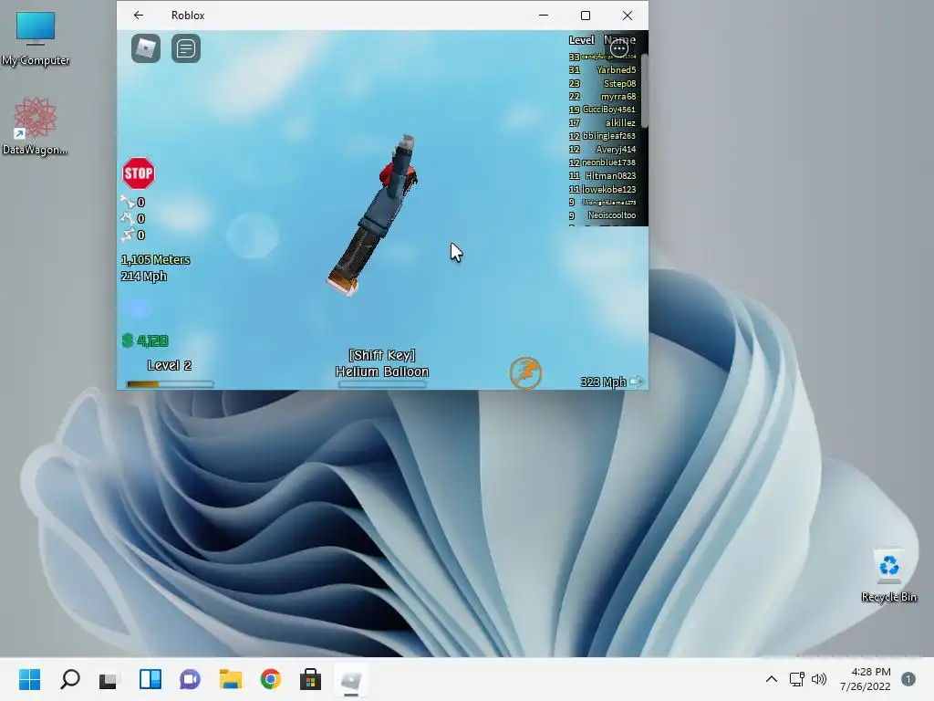
Task: Open File Explorer from taskbar
Action: point(231,679)
